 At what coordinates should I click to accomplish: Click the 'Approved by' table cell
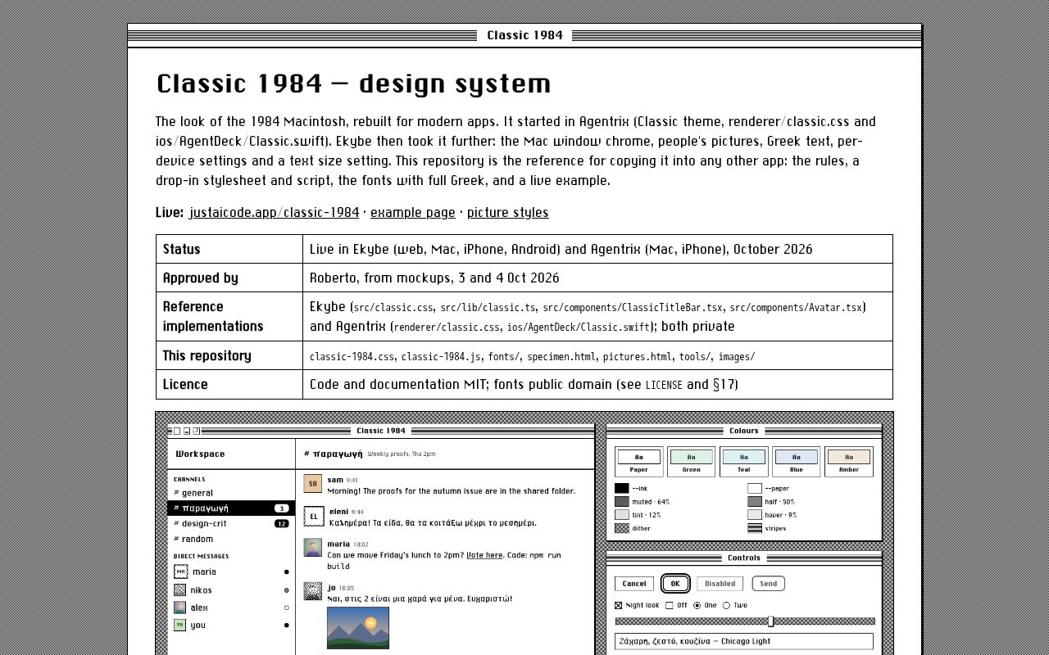(x=229, y=278)
